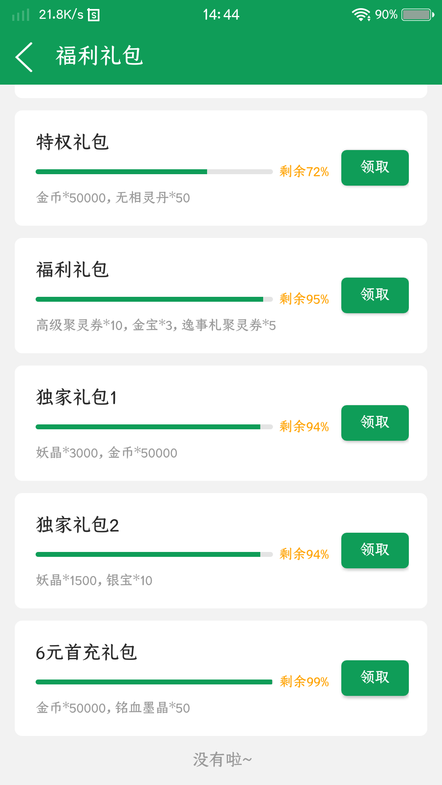Tap the 剩余99% remaining label

tap(304, 682)
